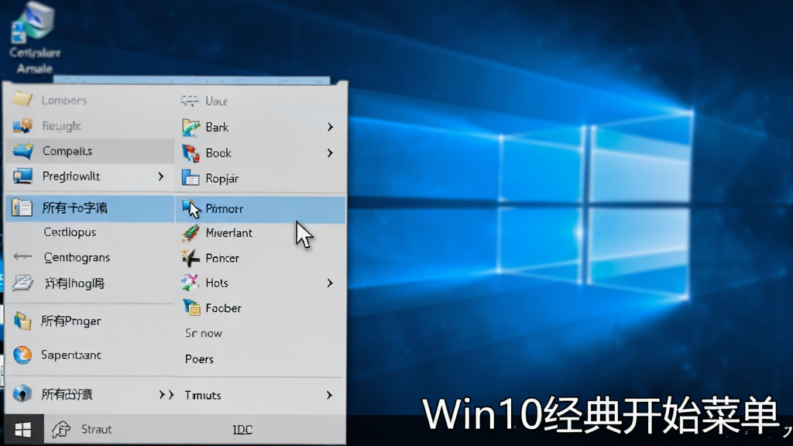Image resolution: width=793 pixels, height=446 pixels.
Task: Click the Ropjar document icon
Action: (x=191, y=178)
